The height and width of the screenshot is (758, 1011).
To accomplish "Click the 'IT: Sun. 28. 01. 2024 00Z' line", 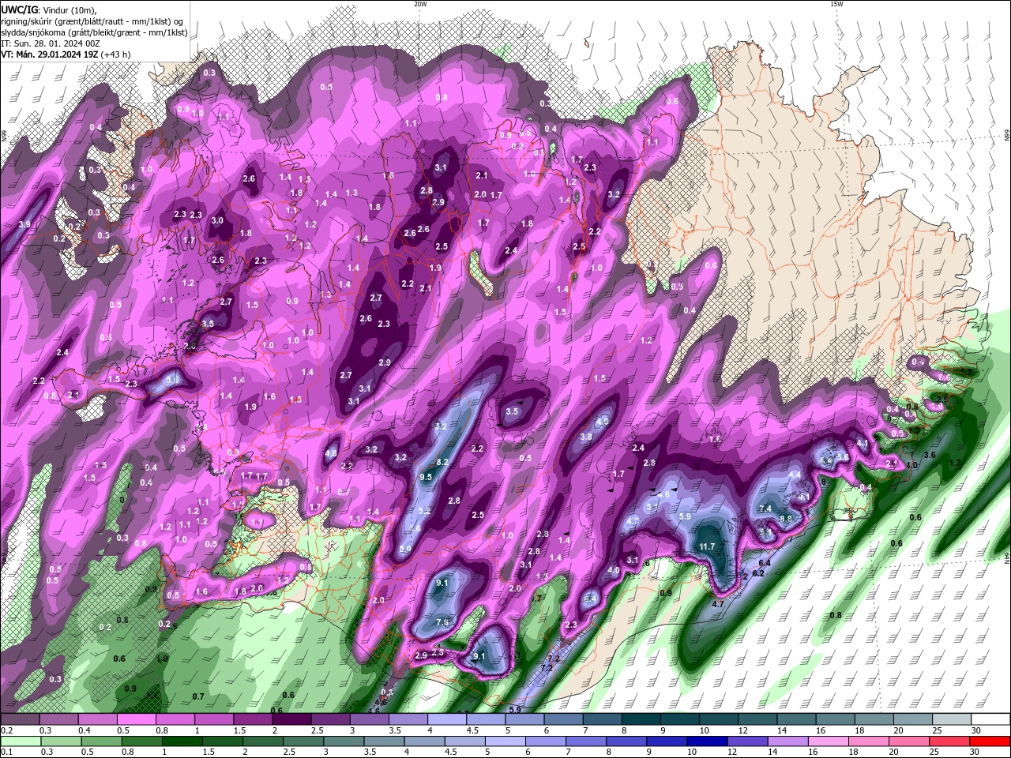I will (x=50, y=43).
